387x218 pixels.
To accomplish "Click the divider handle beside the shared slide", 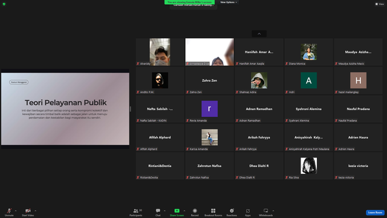I will point(131,109).
